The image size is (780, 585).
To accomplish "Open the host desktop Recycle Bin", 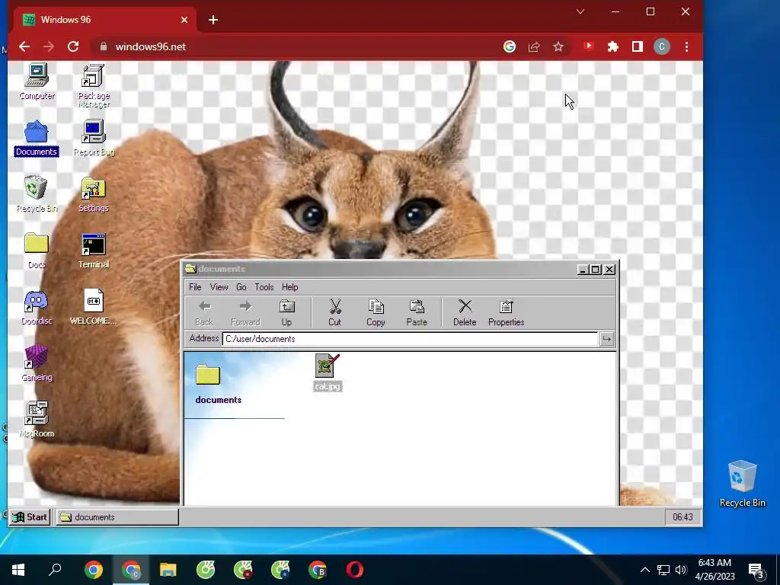I will coord(742,484).
